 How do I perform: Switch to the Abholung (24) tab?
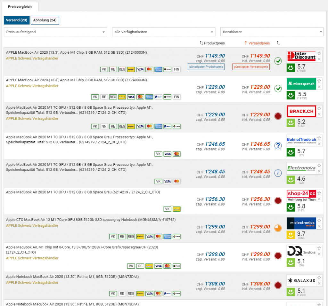point(45,20)
